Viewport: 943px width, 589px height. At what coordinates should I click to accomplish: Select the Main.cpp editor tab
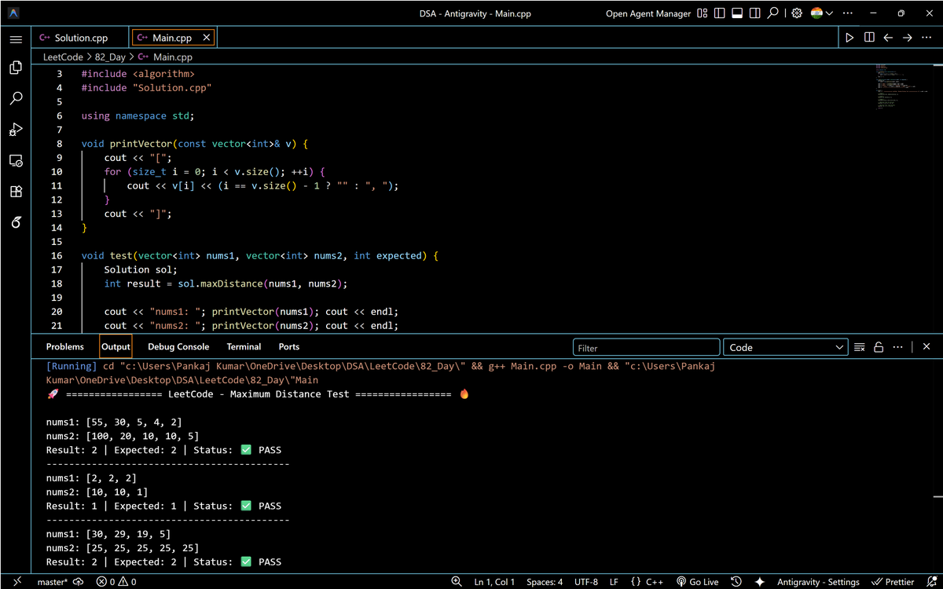coord(171,38)
